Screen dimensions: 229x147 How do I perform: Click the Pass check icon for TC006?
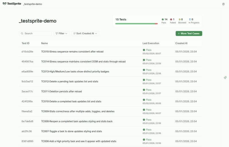[x=144, y=140]
